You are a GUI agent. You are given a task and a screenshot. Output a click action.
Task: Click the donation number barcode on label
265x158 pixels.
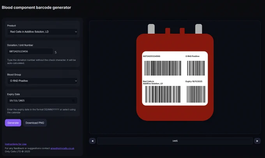click(163, 68)
